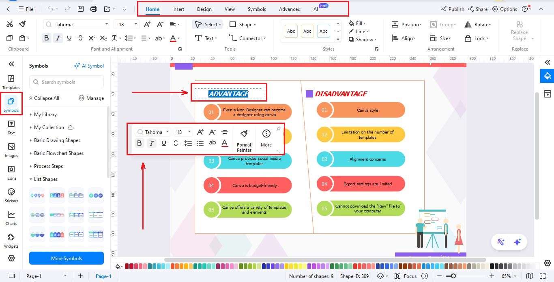Image resolution: width=554 pixels, height=282 pixels.
Task: Toggle Italic in the floating toolbar
Action: [152, 143]
